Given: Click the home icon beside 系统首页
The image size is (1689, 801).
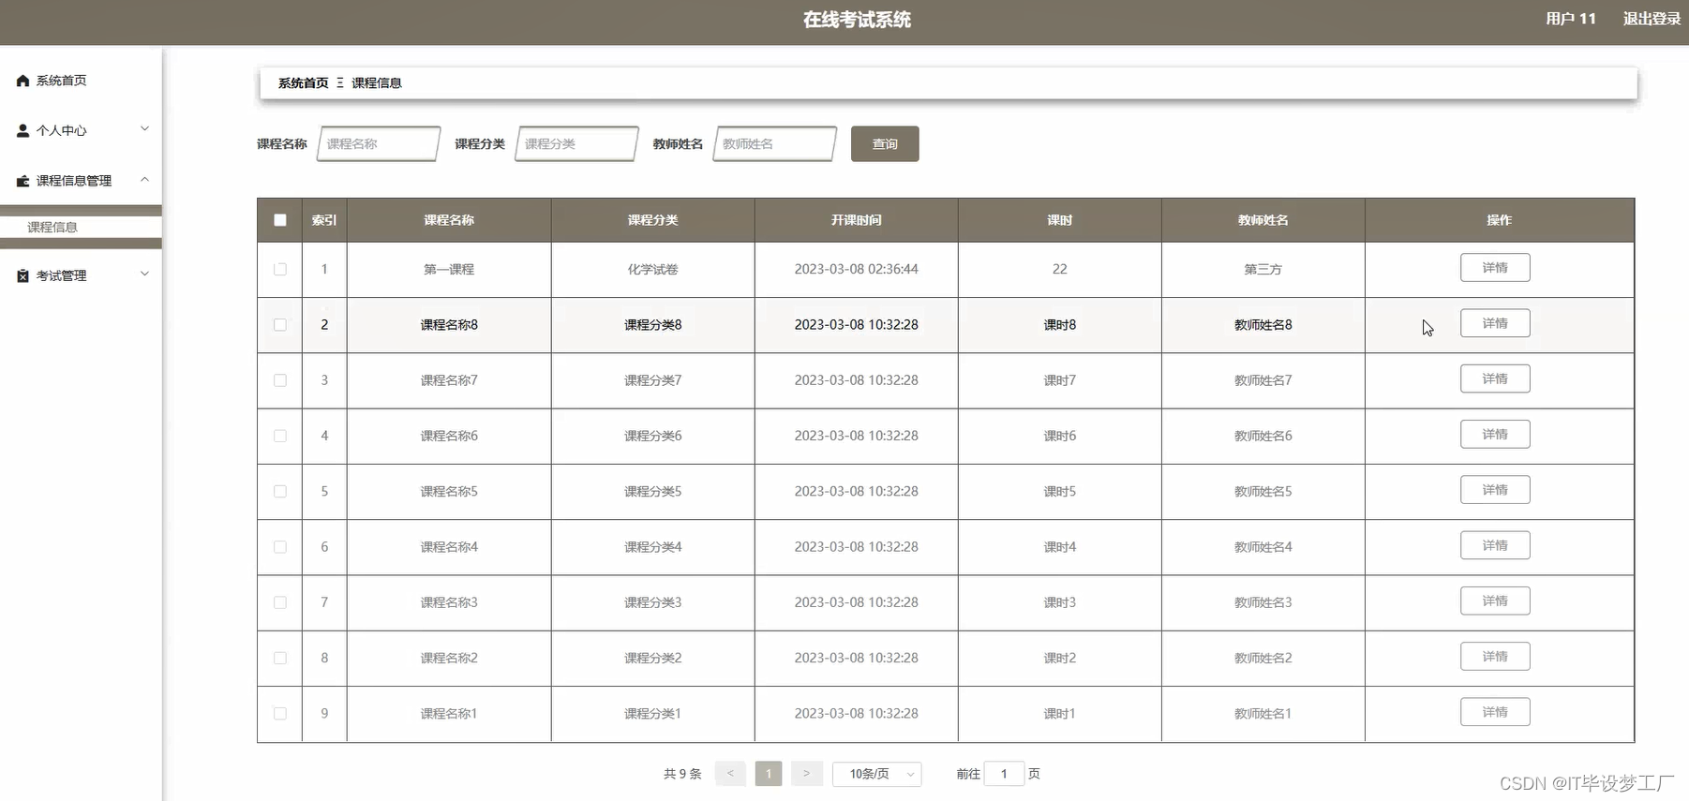Looking at the screenshot, I should point(22,81).
